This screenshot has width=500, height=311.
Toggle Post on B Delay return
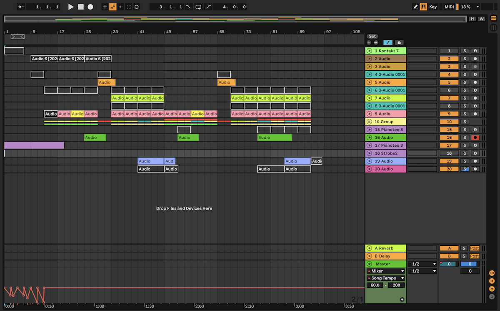click(x=475, y=256)
